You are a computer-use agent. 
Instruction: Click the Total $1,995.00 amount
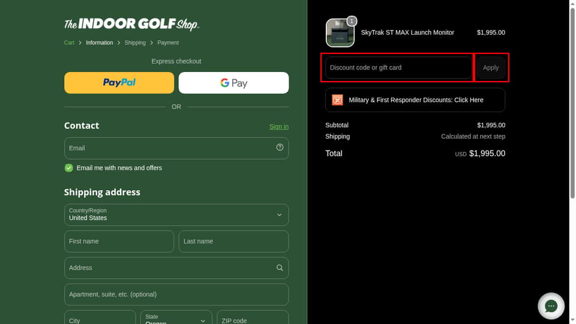click(x=487, y=154)
